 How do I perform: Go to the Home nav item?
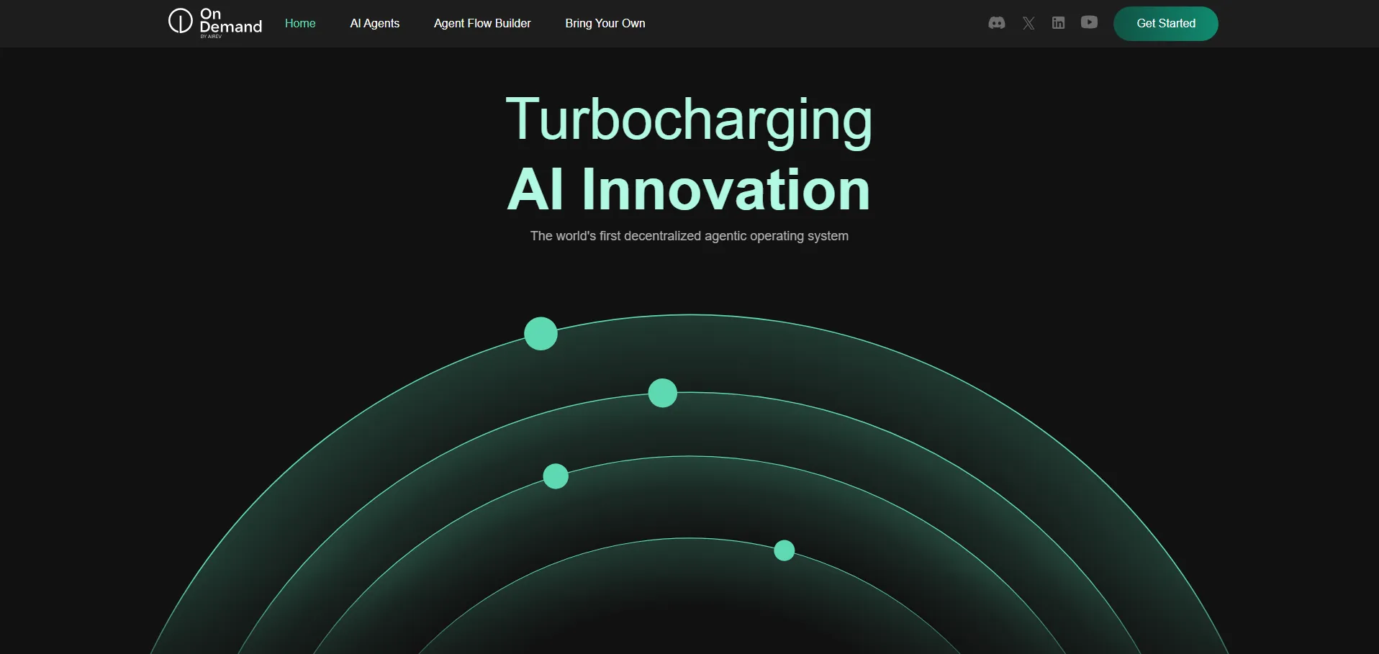click(x=300, y=23)
